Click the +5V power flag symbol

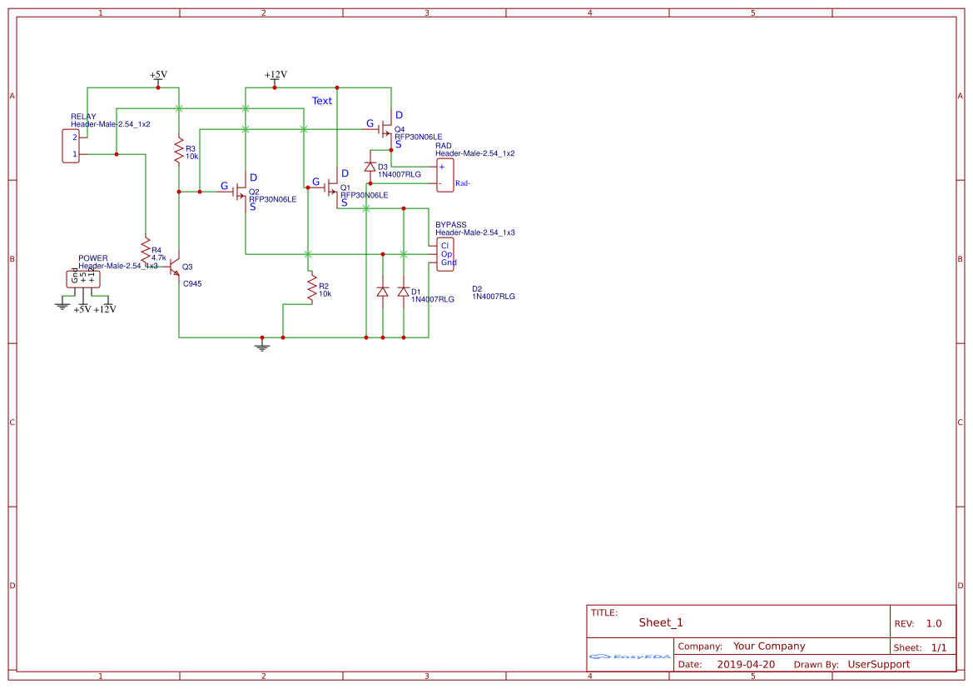[158, 77]
